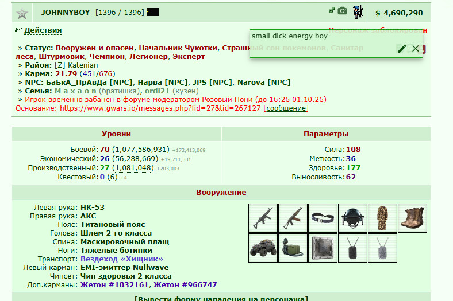Open NPC JPS profile

click(x=213, y=83)
